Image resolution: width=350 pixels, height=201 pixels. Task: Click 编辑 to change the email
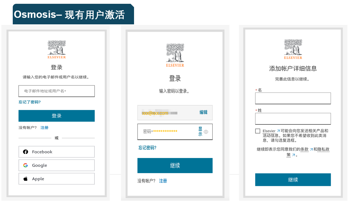tap(203, 112)
